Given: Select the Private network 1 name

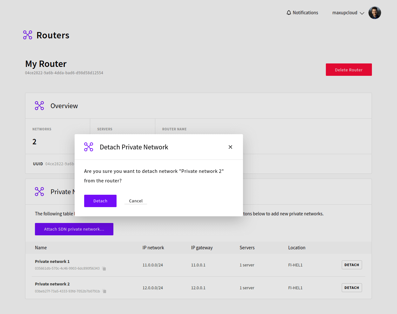Looking at the screenshot, I should coord(52,261).
